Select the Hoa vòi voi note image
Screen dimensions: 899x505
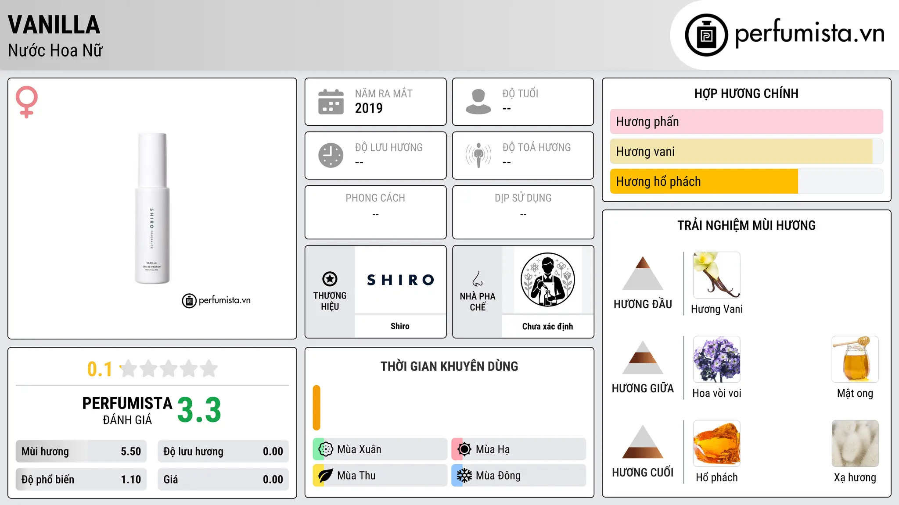coord(717,359)
